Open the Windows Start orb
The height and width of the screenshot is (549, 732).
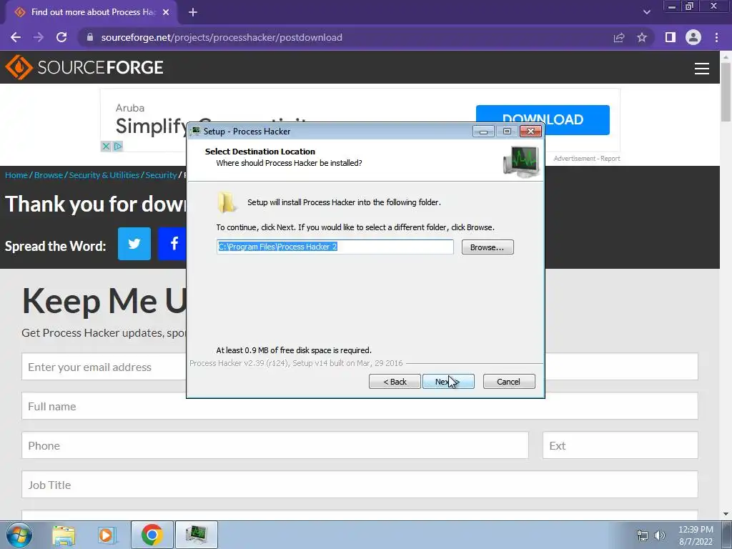tap(19, 535)
